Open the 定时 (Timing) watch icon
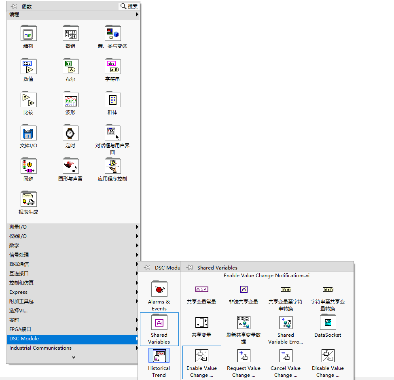The image size is (394, 380). pyautogui.click(x=71, y=132)
